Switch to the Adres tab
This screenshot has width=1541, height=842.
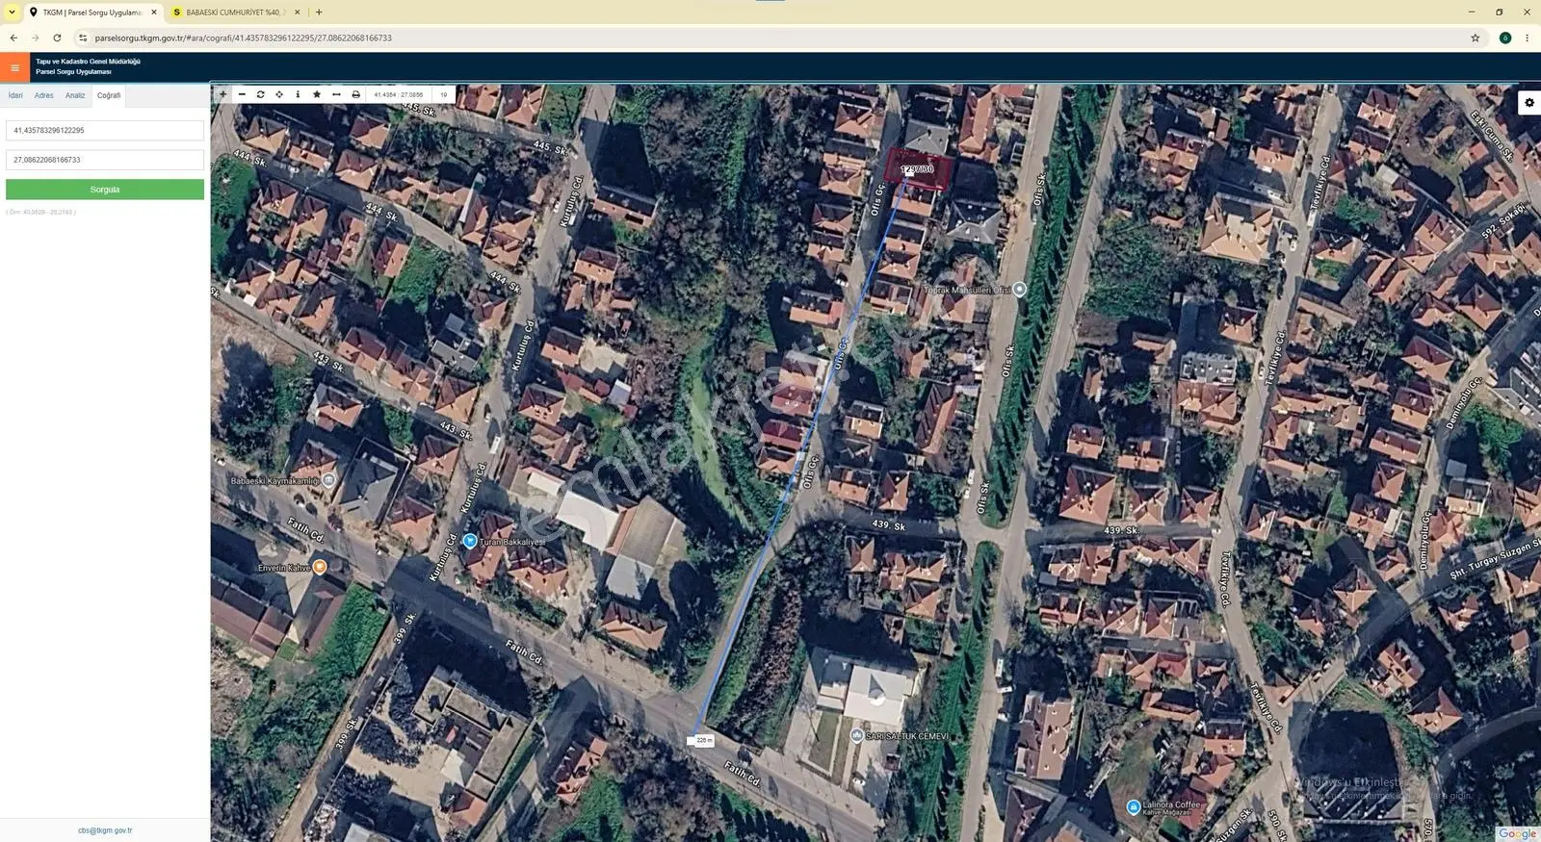click(x=44, y=95)
